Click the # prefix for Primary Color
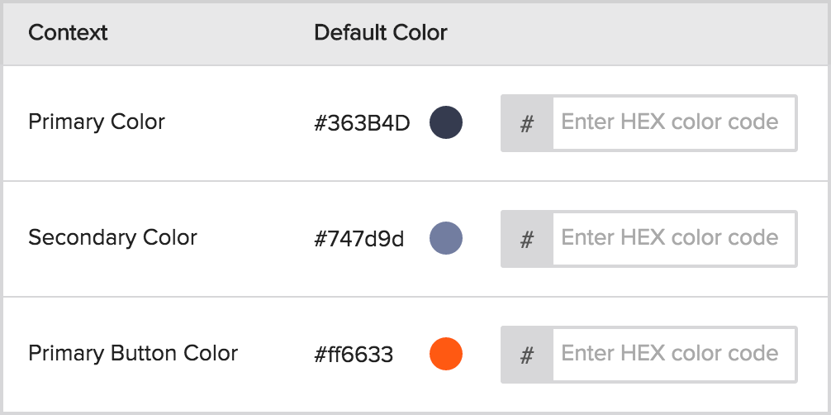The width and height of the screenshot is (831, 415). (x=527, y=123)
